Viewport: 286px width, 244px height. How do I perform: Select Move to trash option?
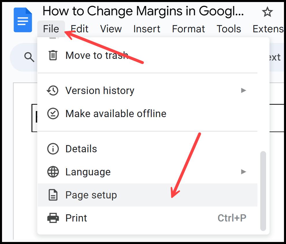coord(148,55)
